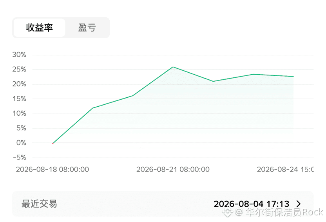This screenshot has height=222, width=326.
Task: Click the 5% y-axis label
Action: pyautogui.click(x=21, y=128)
